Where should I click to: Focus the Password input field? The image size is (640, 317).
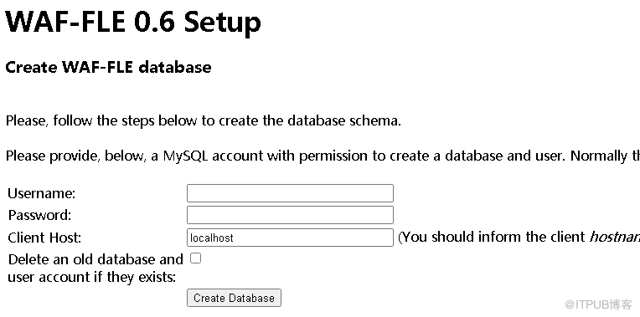click(290, 215)
